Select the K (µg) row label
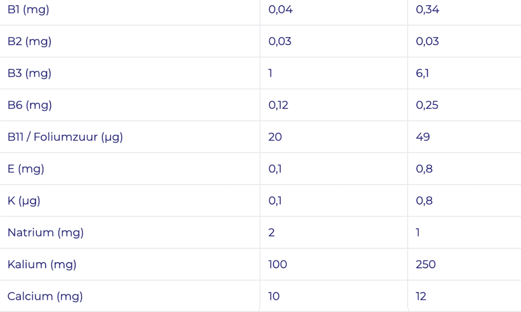Viewport: 521px width, 312px height. coord(24,201)
